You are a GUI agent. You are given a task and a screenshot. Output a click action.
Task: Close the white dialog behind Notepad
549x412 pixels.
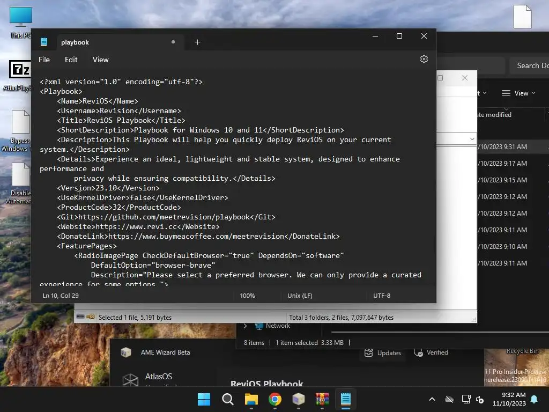pyautogui.click(x=465, y=78)
